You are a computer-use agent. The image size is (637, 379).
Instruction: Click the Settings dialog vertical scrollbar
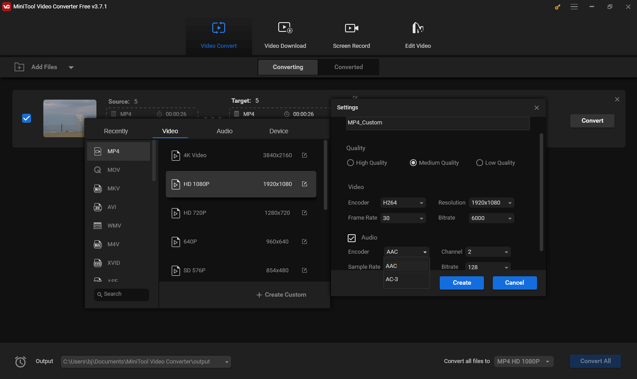[541, 192]
